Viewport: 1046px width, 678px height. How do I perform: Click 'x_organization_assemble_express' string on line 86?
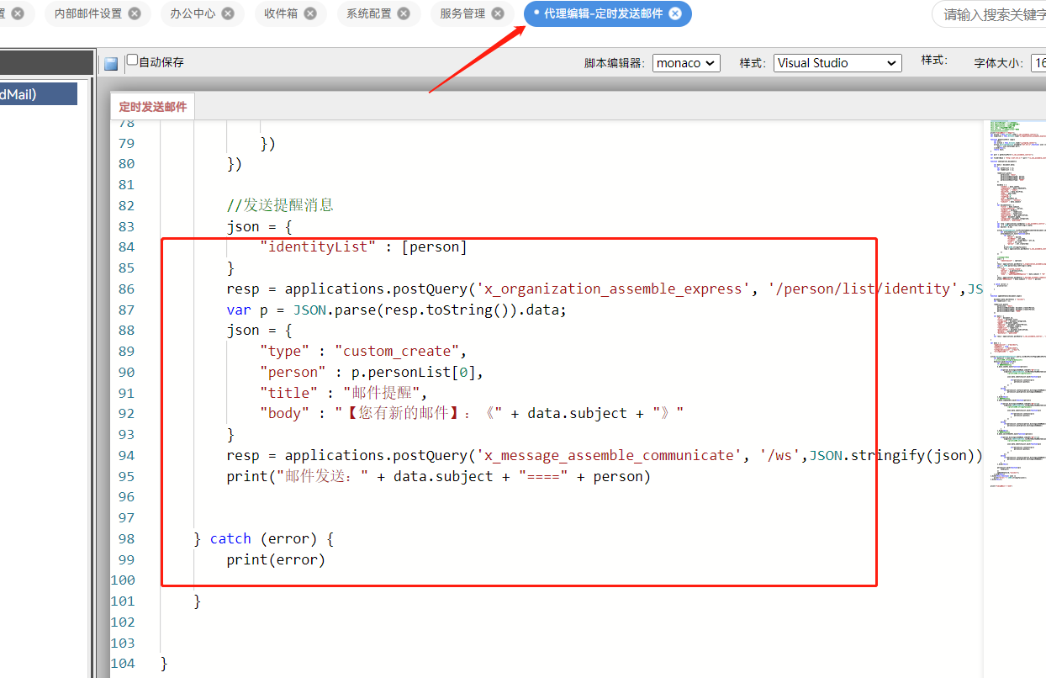614,289
